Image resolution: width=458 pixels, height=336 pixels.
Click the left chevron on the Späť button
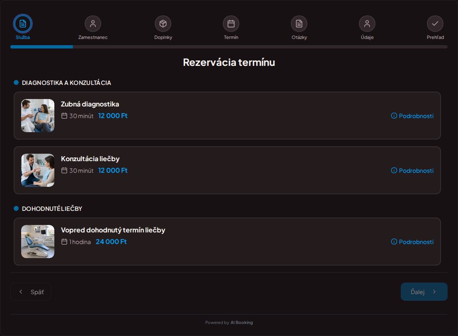pyautogui.click(x=21, y=292)
